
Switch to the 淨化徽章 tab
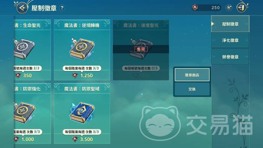click(x=230, y=40)
